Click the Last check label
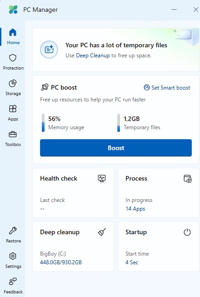Image resolution: width=200 pixels, height=297 pixels. coord(52,200)
